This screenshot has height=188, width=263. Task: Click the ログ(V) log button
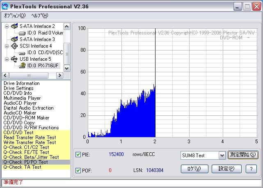pos(191,169)
